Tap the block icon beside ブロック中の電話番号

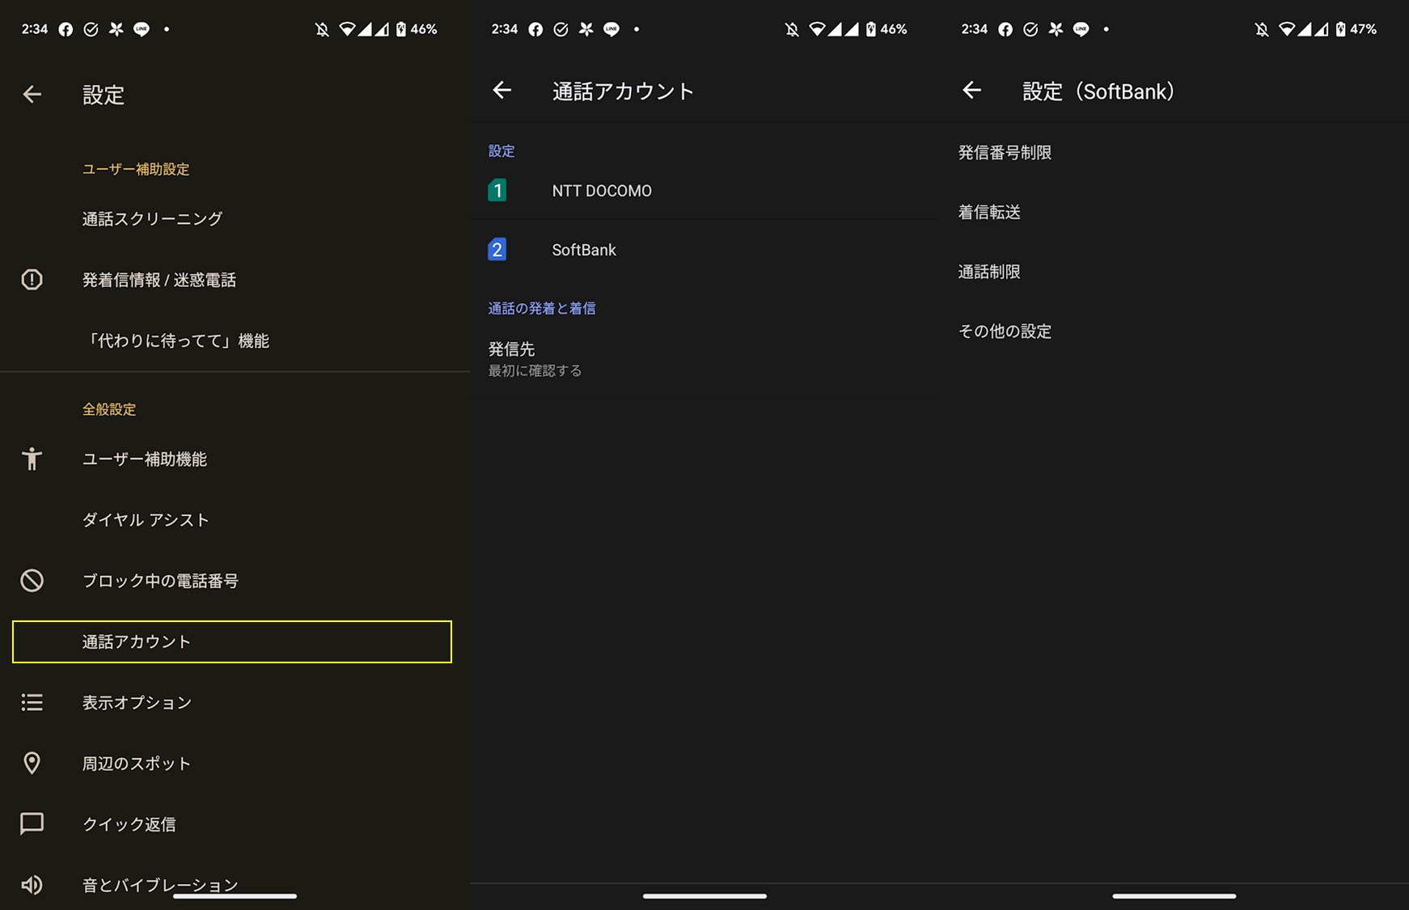pos(32,581)
